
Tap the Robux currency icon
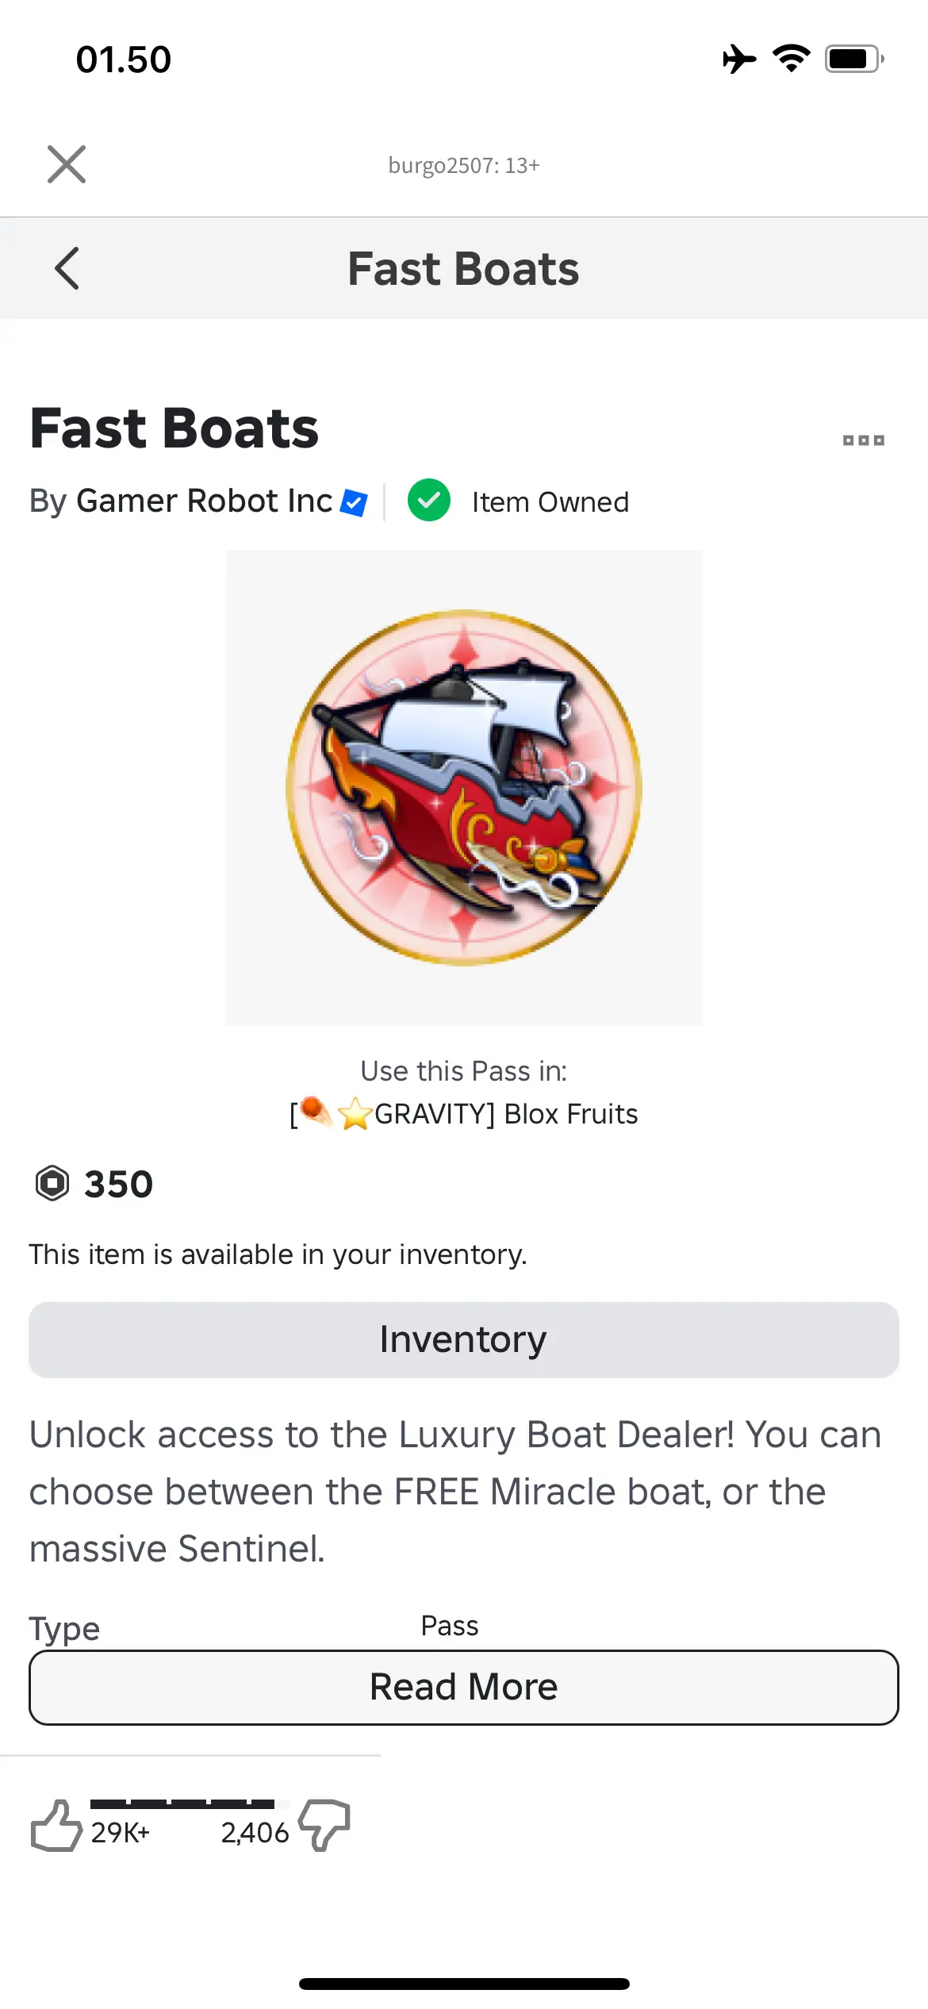pos(52,1184)
